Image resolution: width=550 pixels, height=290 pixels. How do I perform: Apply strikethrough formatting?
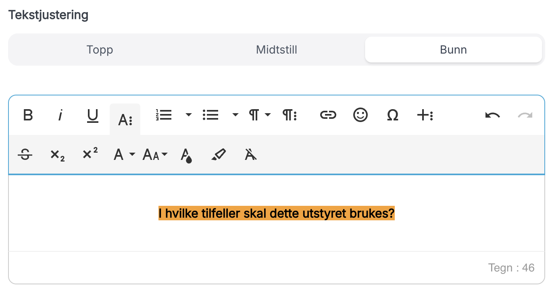[x=25, y=154]
